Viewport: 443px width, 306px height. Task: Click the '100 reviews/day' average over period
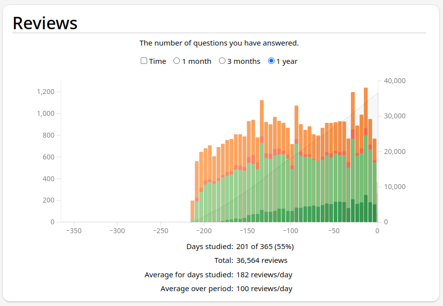click(264, 289)
